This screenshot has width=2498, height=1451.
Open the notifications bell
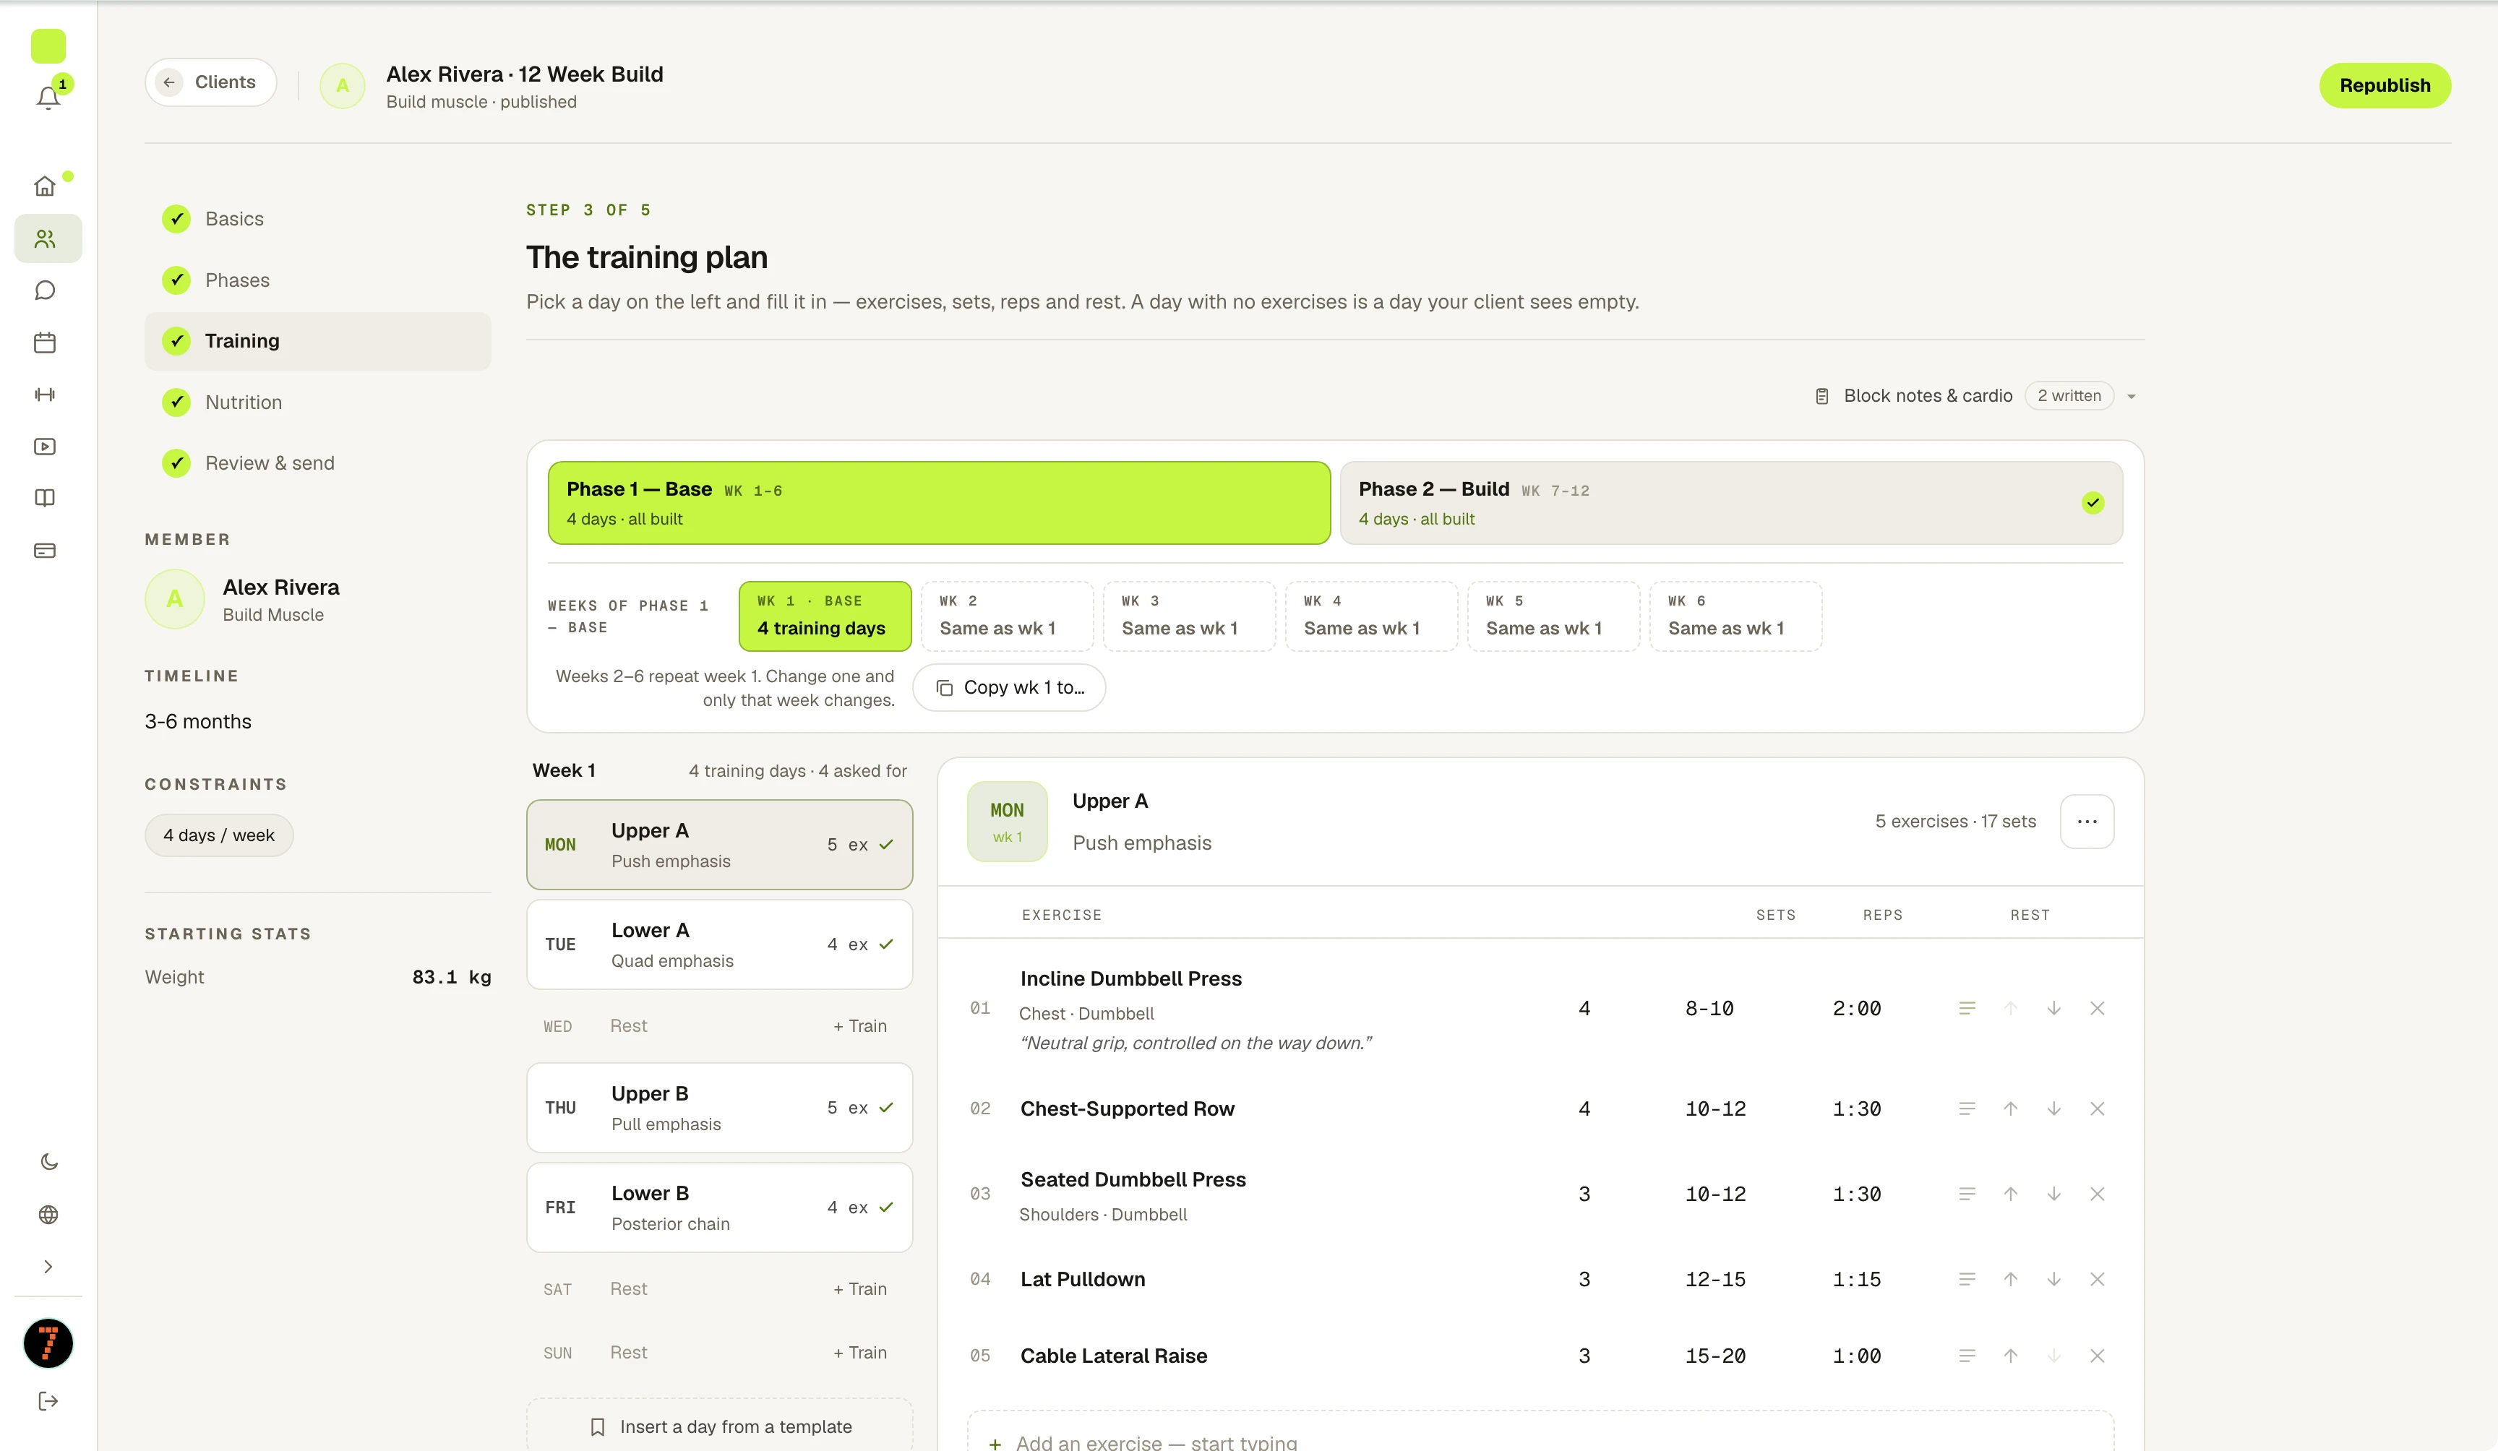48,97
